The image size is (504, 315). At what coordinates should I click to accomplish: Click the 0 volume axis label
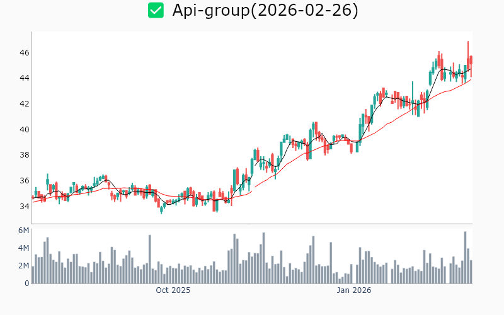coord(26,283)
